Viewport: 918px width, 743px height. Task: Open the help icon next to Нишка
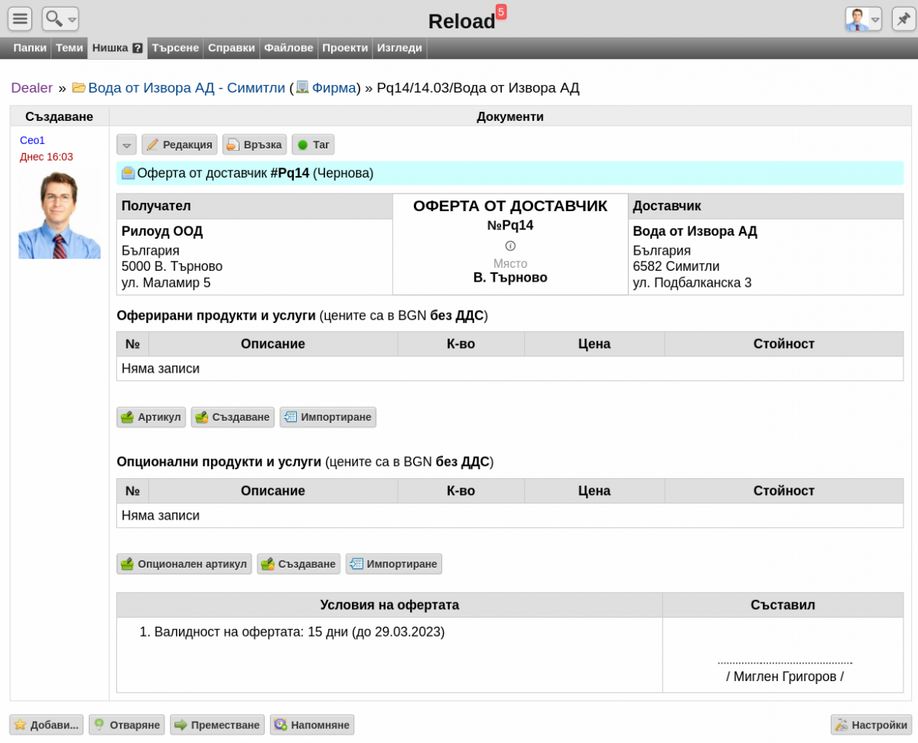pos(138,48)
